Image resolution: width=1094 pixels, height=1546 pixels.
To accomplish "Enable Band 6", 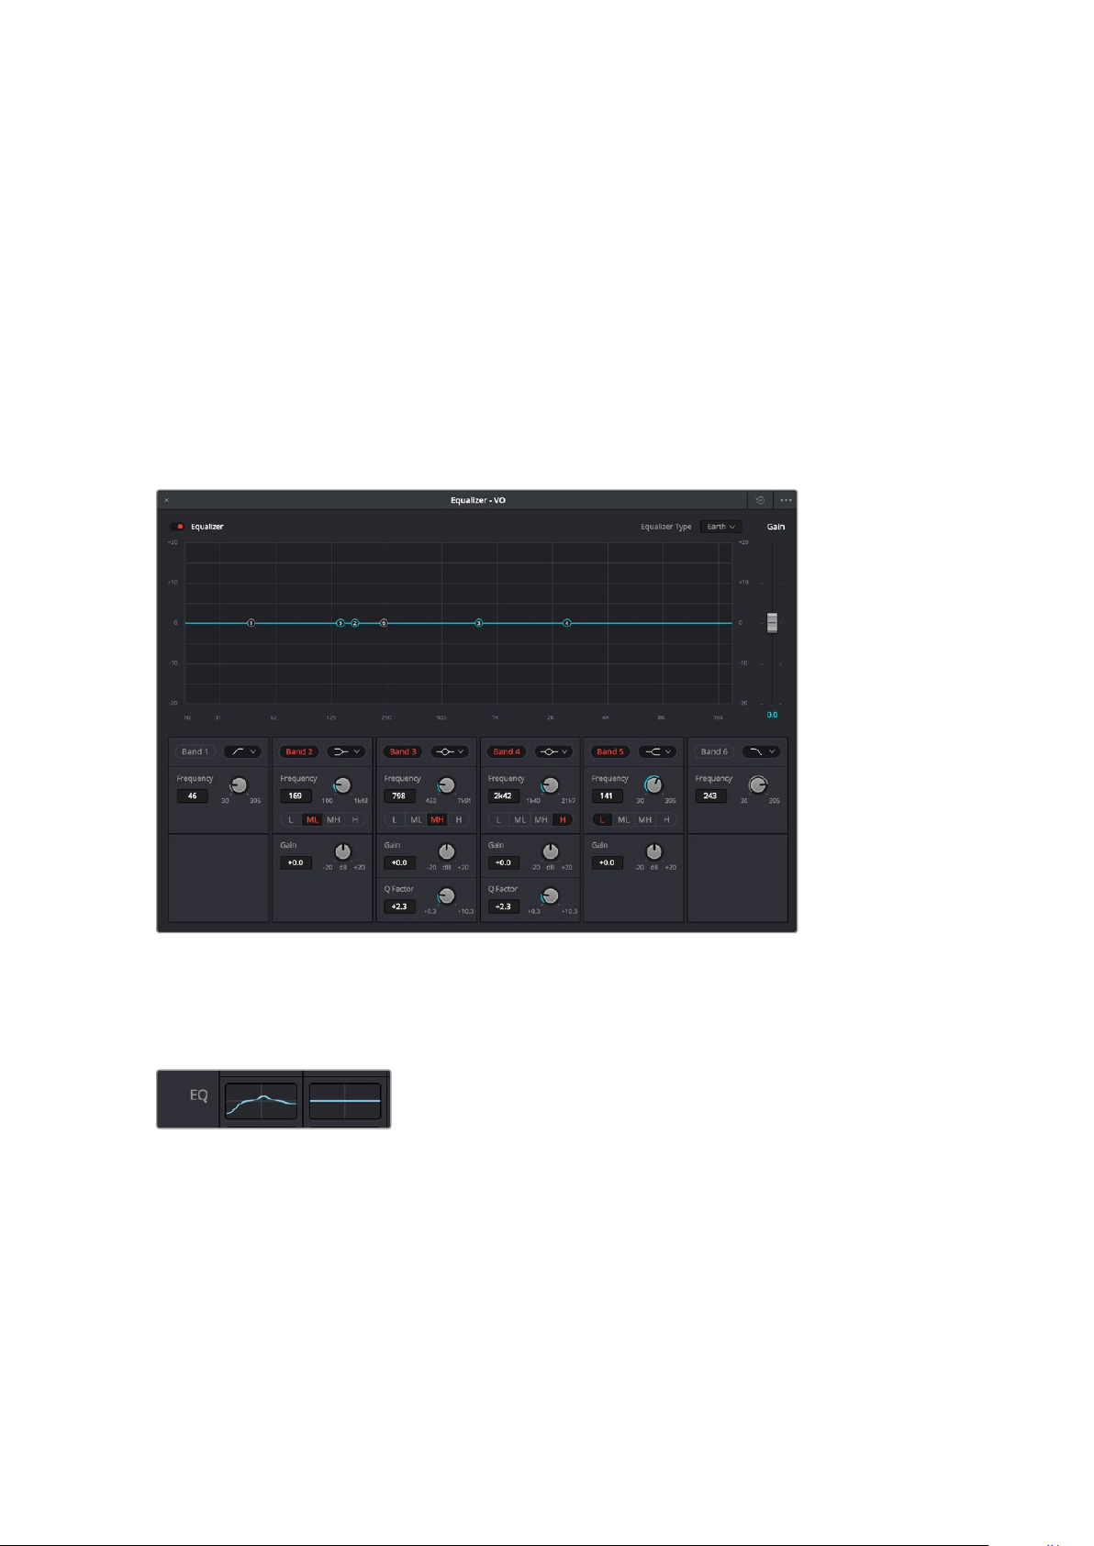I will pyautogui.click(x=713, y=751).
